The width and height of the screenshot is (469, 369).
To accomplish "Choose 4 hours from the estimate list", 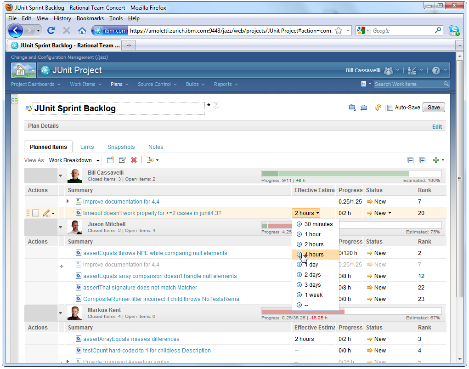I will click(x=314, y=255).
